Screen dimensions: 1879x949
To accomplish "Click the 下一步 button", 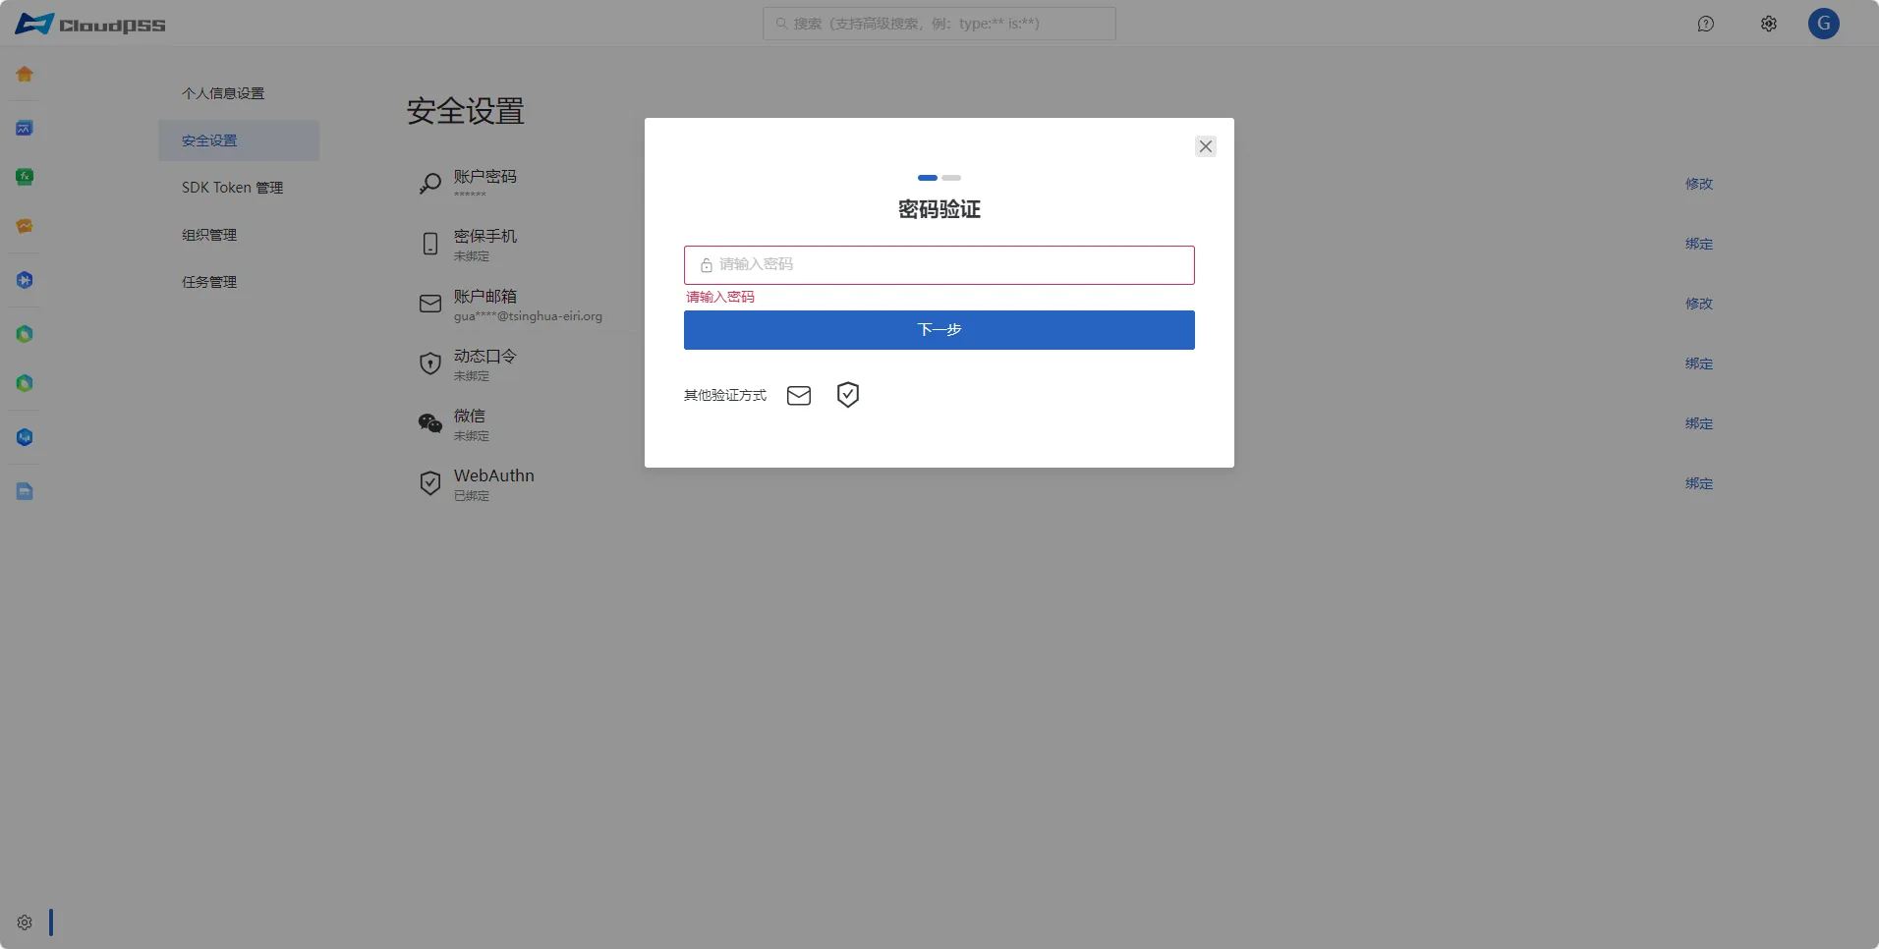I will pyautogui.click(x=939, y=330).
